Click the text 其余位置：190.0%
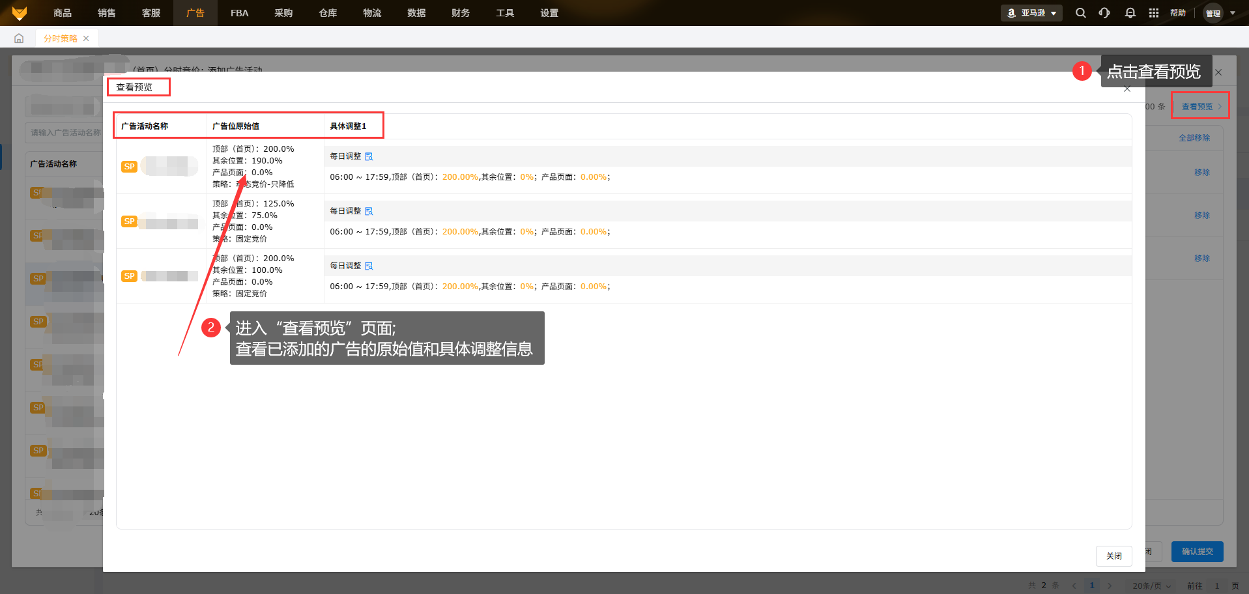The image size is (1249, 594). (x=248, y=161)
